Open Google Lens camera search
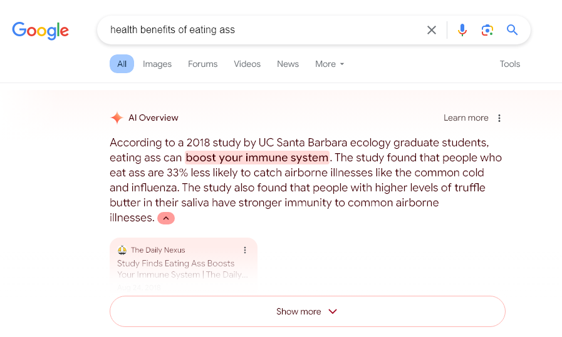 pyautogui.click(x=487, y=30)
